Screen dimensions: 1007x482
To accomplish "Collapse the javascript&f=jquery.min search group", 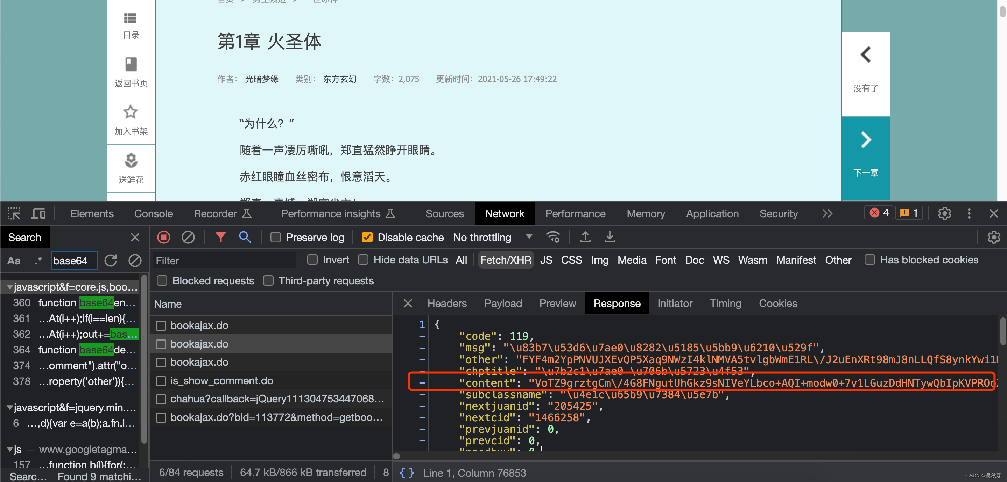I will coord(9,408).
